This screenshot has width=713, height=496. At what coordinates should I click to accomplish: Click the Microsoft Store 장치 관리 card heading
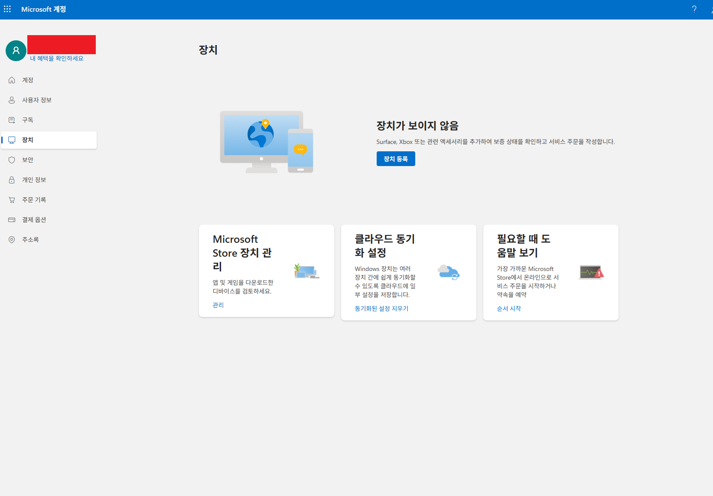pyautogui.click(x=242, y=253)
